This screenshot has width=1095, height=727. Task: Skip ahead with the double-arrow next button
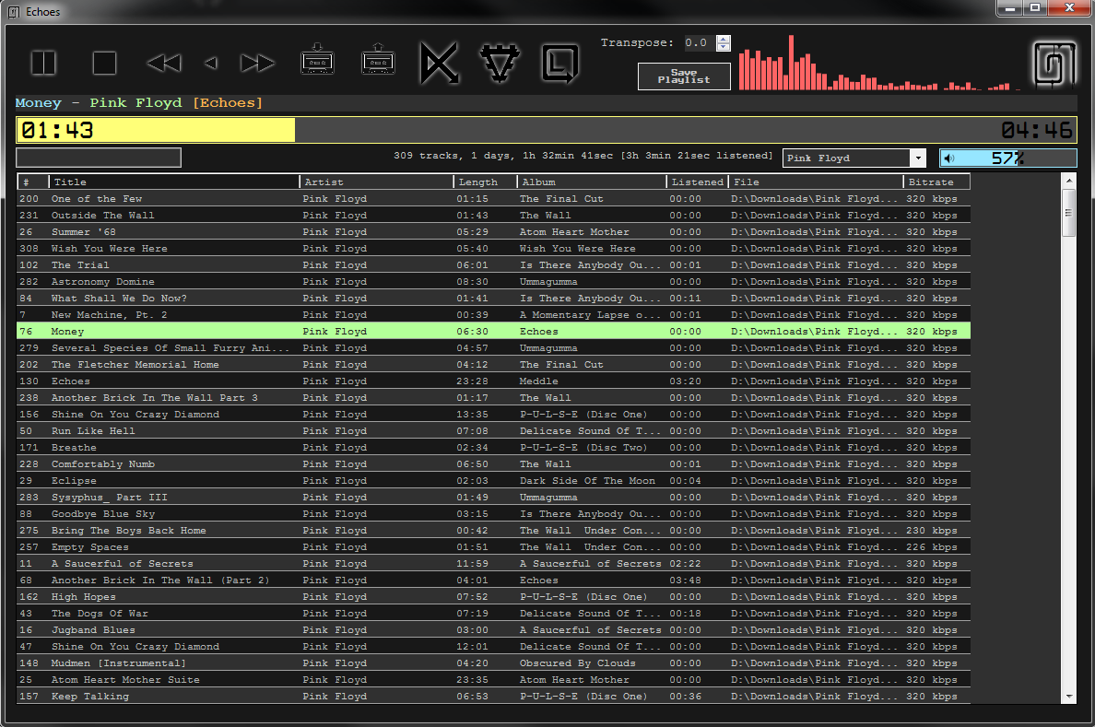257,63
